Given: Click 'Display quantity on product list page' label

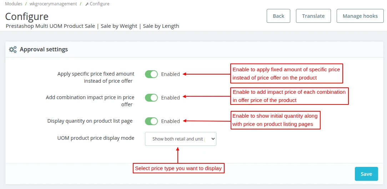Looking at the screenshot, I should [x=90, y=121].
